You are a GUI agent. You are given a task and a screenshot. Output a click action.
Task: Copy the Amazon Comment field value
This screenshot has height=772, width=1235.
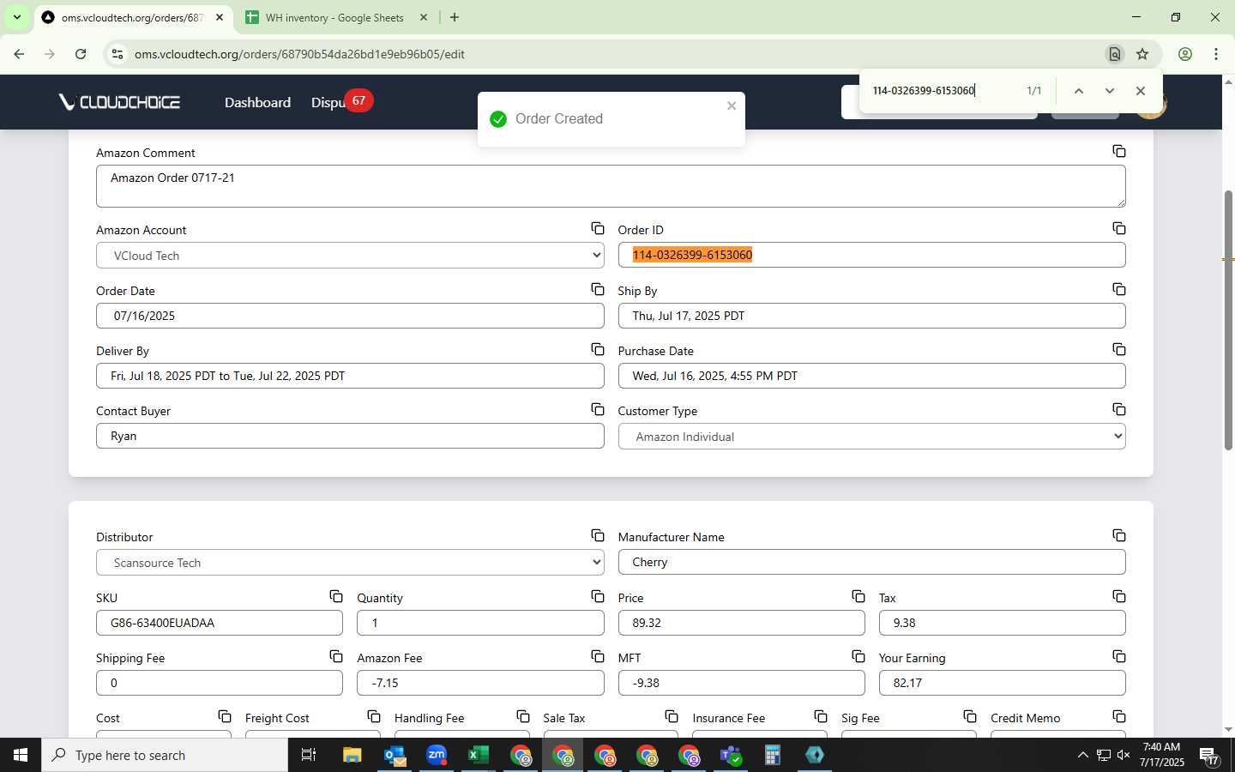pyautogui.click(x=1119, y=151)
